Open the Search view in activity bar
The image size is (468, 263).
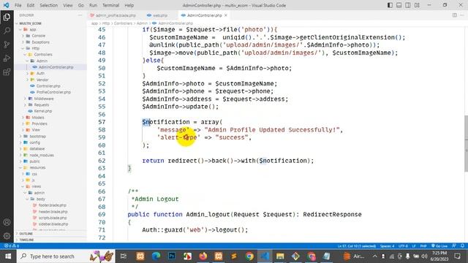7,31
